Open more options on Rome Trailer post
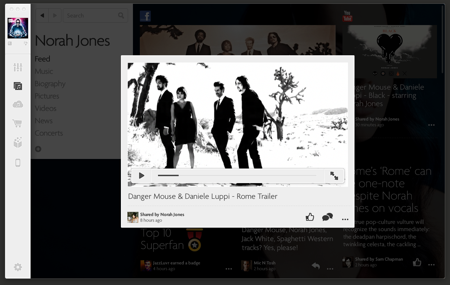Image resolution: width=450 pixels, height=285 pixels. point(345,219)
